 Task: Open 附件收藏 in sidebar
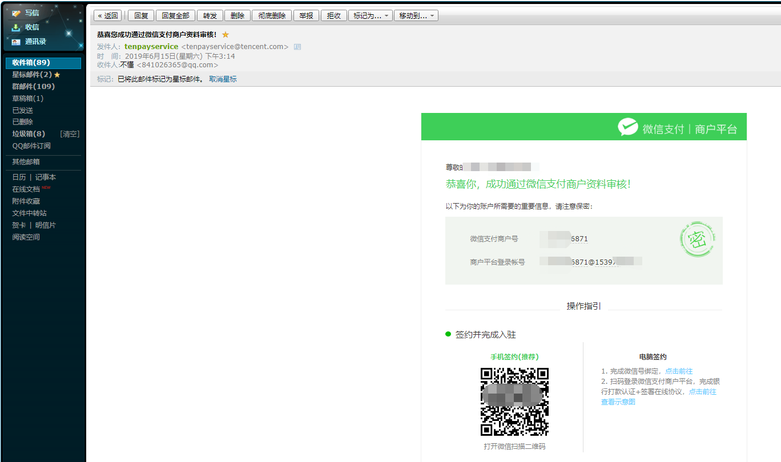point(26,201)
